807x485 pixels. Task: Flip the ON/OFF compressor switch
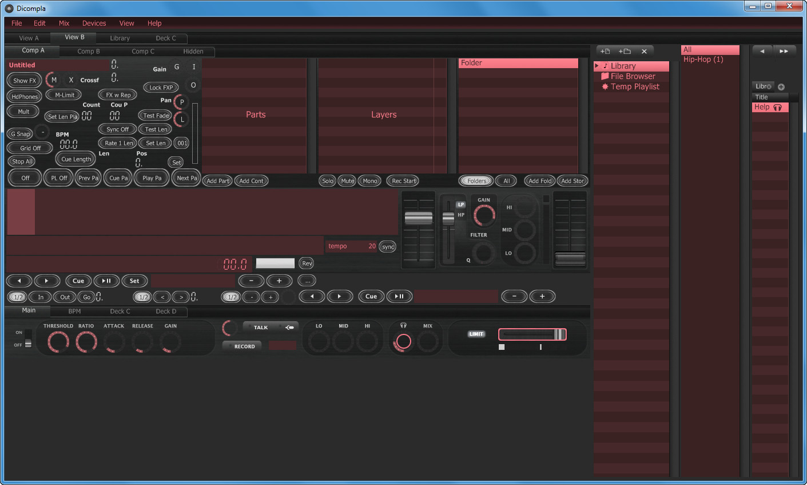[x=28, y=338]
